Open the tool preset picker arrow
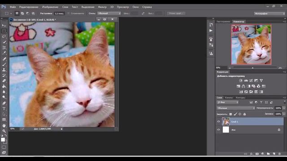This screenshot has height=161, width=287. [11, 13]
